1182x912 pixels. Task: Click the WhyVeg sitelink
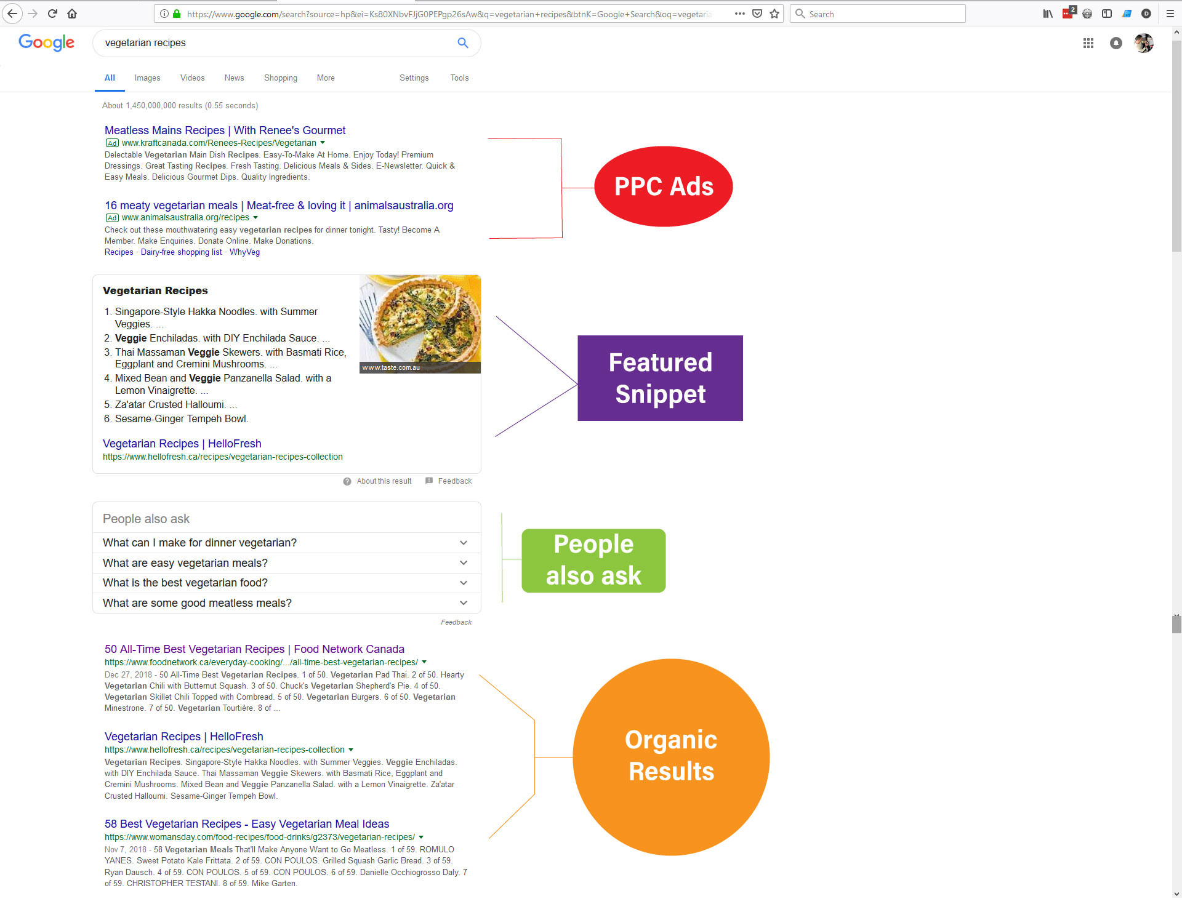[244, 252]
